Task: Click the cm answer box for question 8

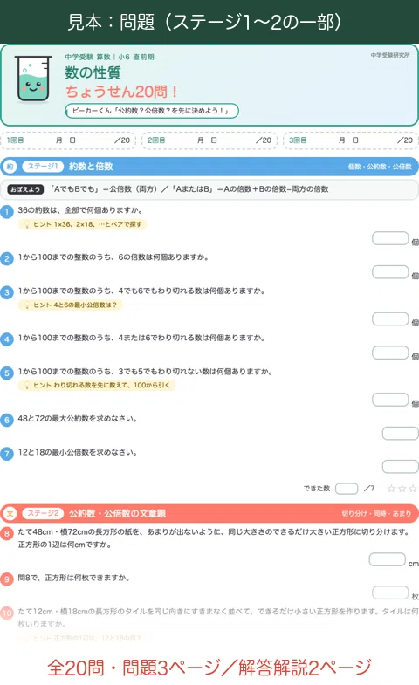Action: [x=387, y=559]
